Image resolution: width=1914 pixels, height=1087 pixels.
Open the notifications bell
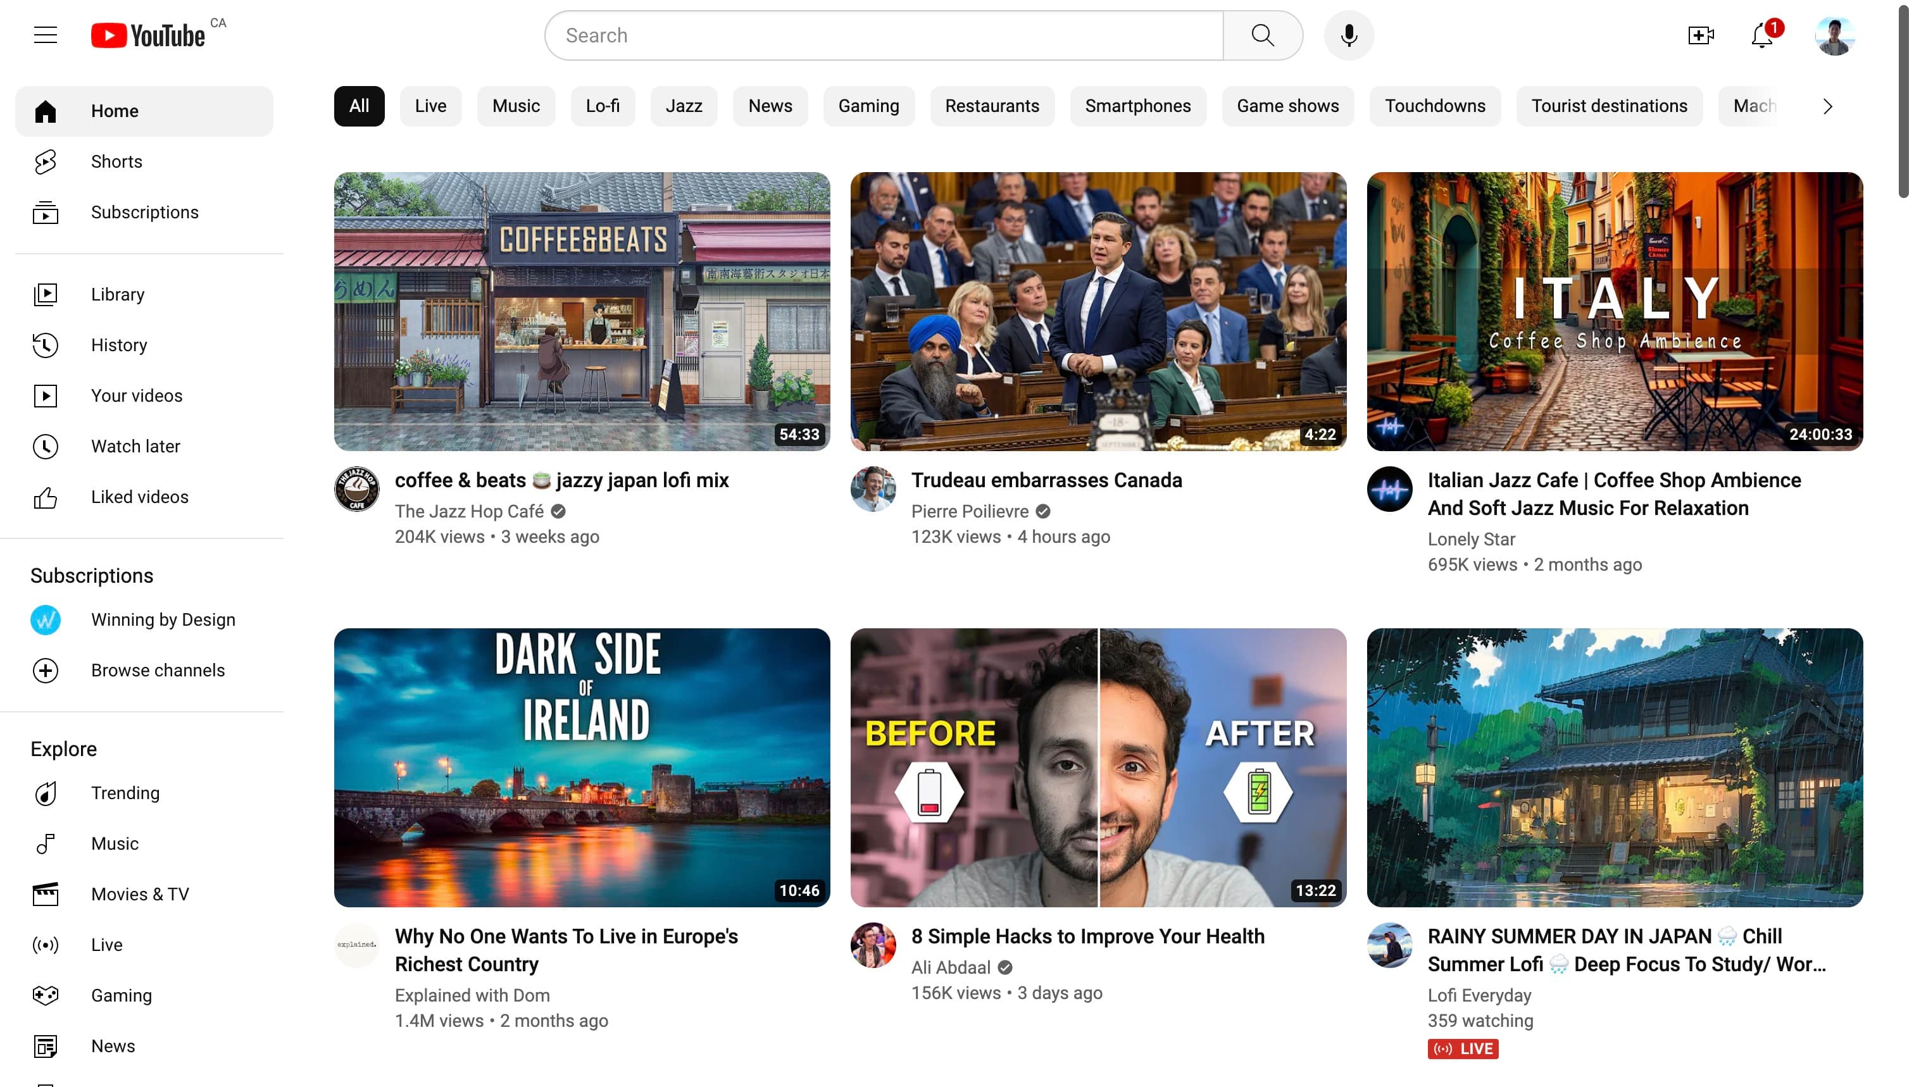pos(1763,35)
